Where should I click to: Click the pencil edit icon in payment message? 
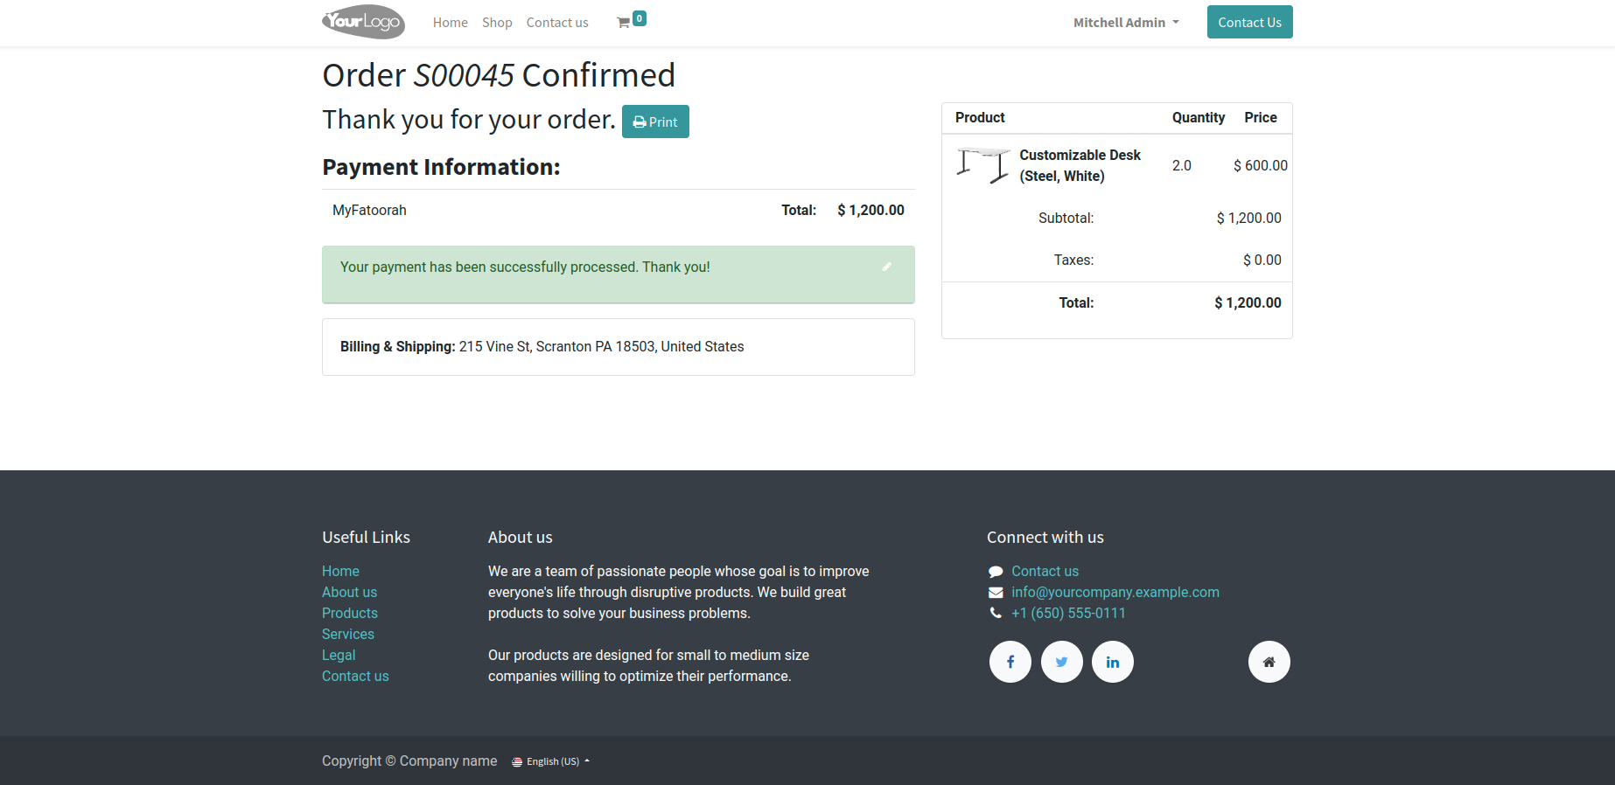coord(886,267)
